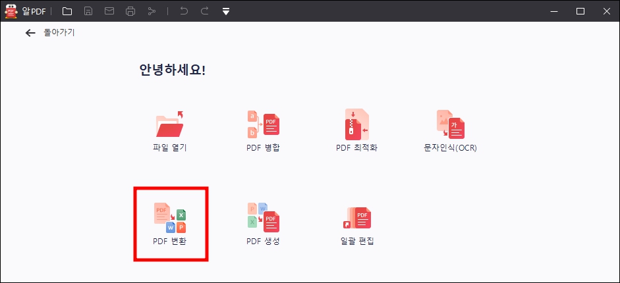Open the PDF 변환 convert tool

pyautogui.click(x=169, y=224)
